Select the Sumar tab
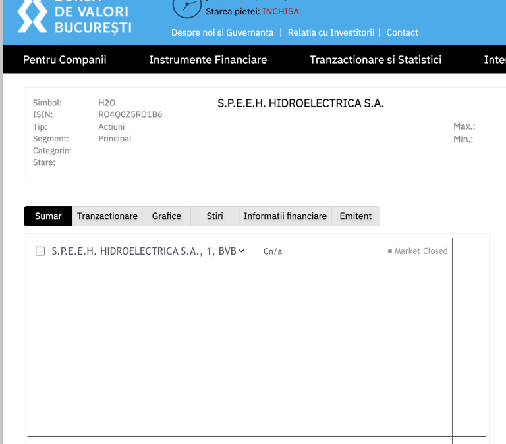The width and height of the screenshot is (506, 444). tap(48, 216)
